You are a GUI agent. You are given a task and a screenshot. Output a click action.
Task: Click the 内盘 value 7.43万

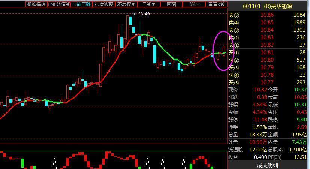[299, 142]
